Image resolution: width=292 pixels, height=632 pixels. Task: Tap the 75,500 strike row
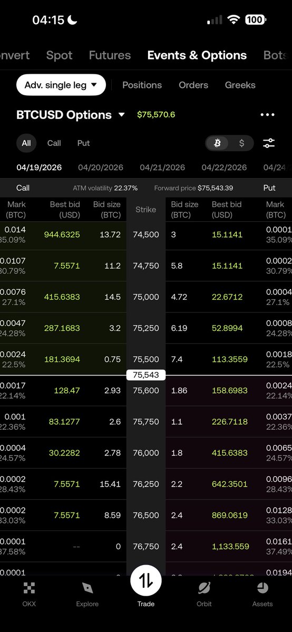click(x=146, y=359)
